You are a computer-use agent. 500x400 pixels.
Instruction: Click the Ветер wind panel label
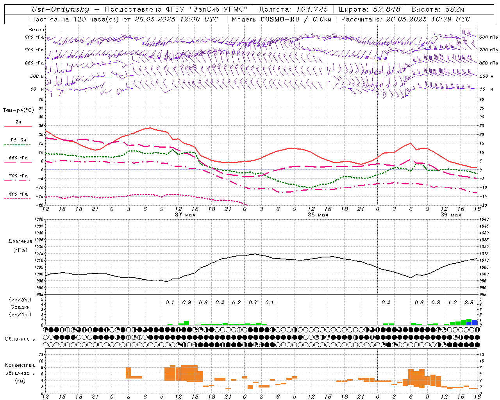36,30
